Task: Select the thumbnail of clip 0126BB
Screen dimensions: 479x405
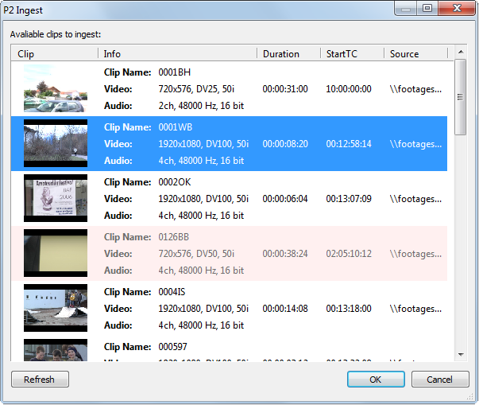Action: point(56,253)
